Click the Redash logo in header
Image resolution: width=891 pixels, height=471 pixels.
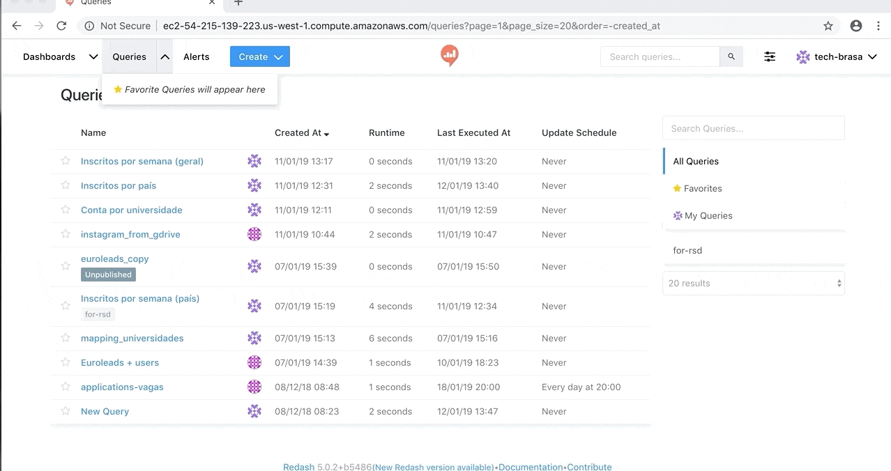pyautogui.click(x=450, y=56)
